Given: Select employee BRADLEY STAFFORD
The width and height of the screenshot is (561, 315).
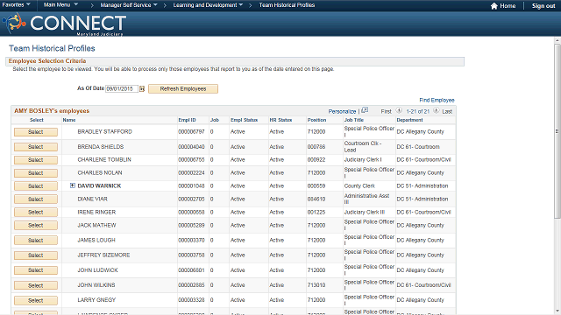Looking at the screenshot, I should point(36,132).
